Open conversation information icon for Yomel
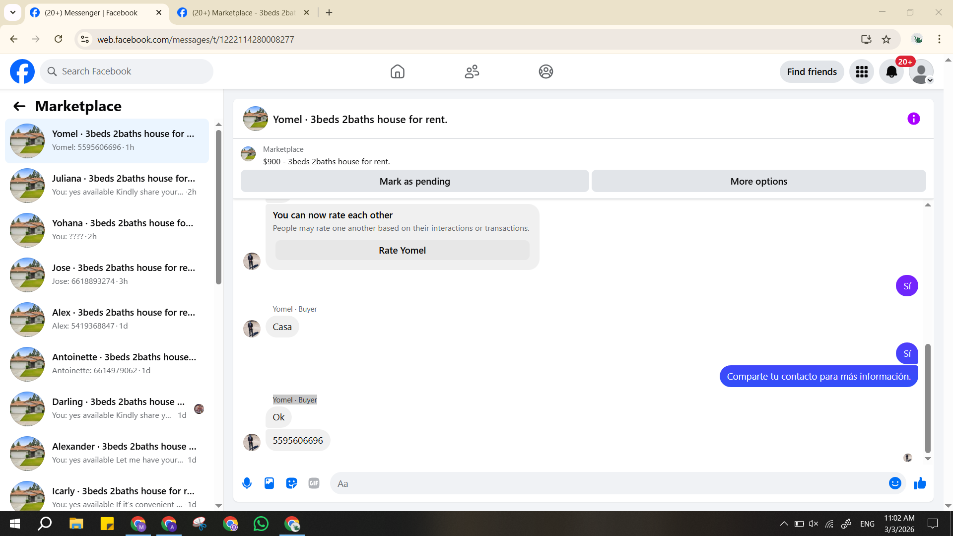The height and width of the screenshot is (536, 953). coord(914,119)
